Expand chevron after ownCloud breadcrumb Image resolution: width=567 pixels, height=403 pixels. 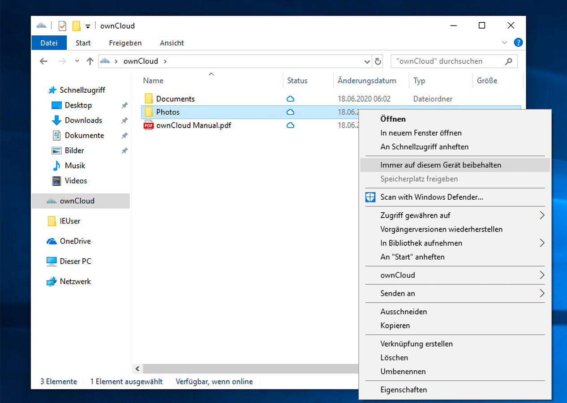click(165, 61)
